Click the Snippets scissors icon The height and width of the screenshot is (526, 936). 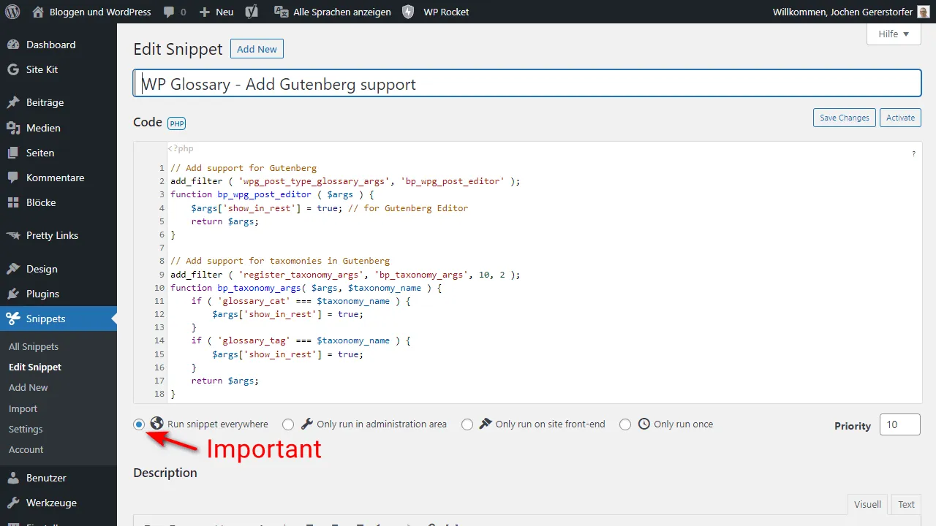[x=13, y=319]
